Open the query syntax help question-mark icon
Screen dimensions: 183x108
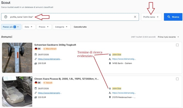pyautogui.click(x=6, y=17)
